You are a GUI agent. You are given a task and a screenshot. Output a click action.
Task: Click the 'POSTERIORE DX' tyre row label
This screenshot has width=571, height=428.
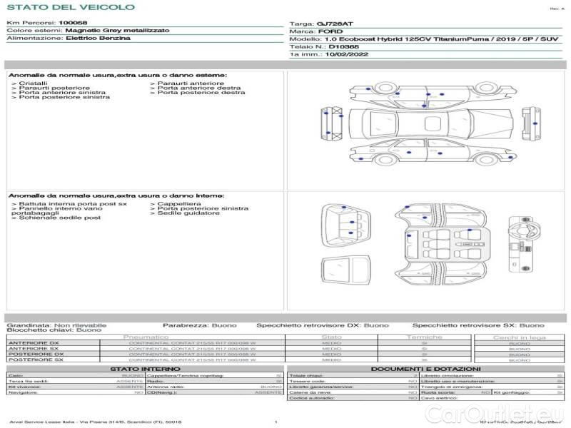[35, 354]
